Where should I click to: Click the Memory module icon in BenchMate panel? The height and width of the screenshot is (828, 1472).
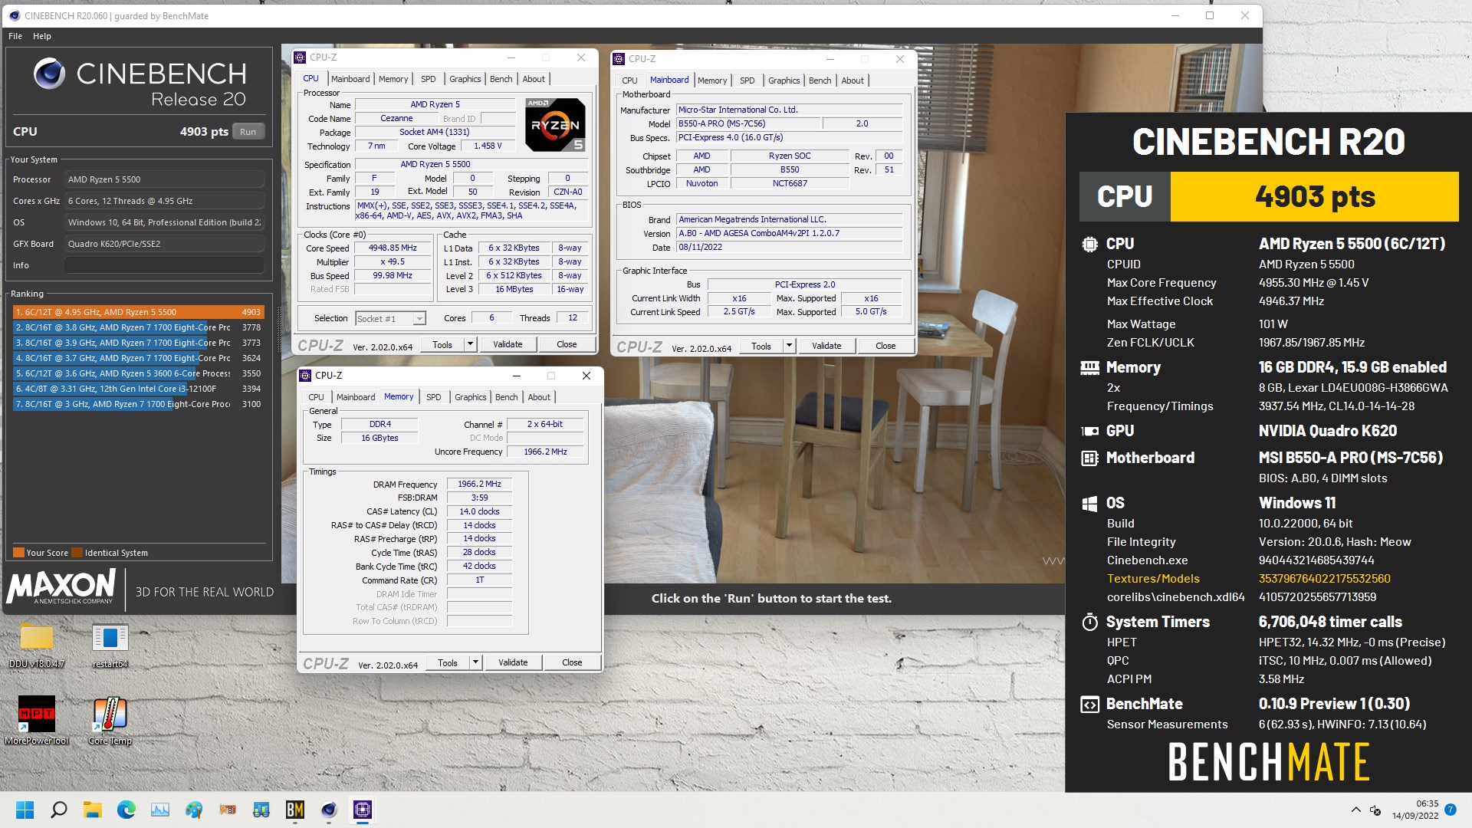pos(1089,368)
